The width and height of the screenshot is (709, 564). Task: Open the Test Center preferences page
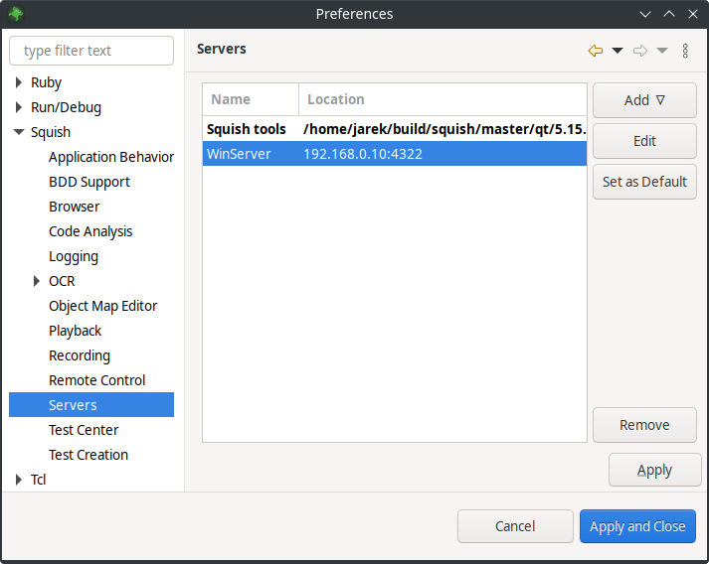point(84,430)
